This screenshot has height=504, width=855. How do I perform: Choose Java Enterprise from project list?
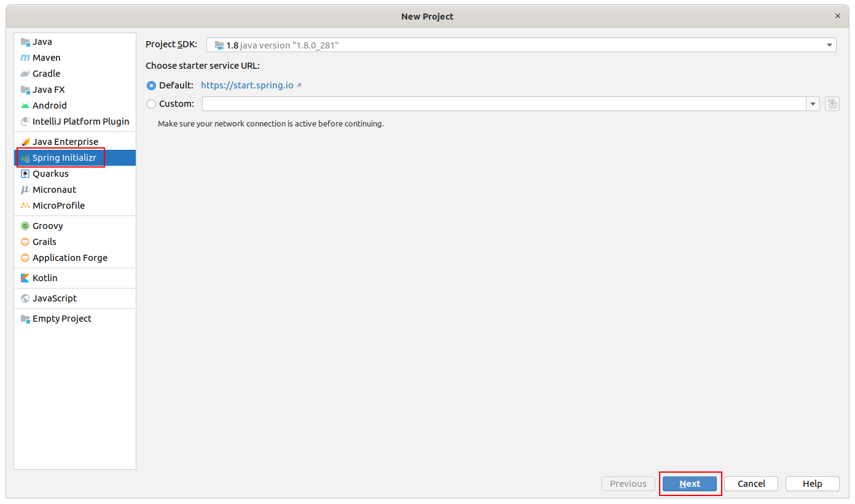pyautogui.click(x=65, y=142)
